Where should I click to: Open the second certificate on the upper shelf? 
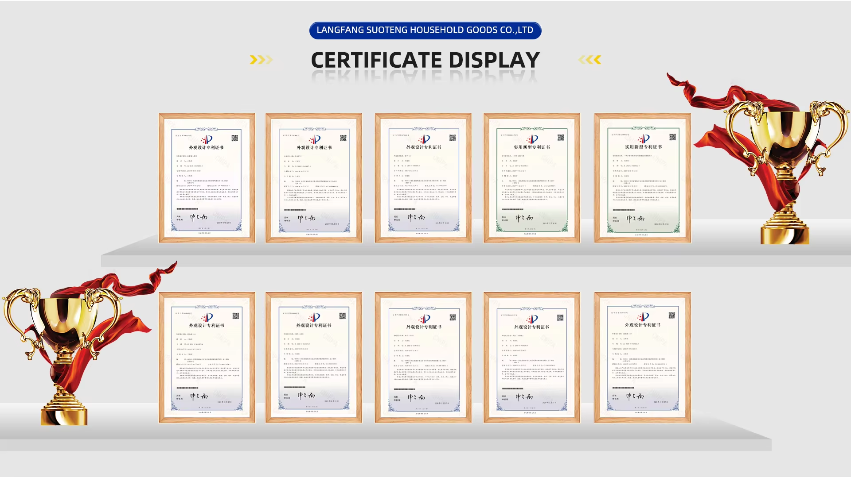click(x=314, y=178)
